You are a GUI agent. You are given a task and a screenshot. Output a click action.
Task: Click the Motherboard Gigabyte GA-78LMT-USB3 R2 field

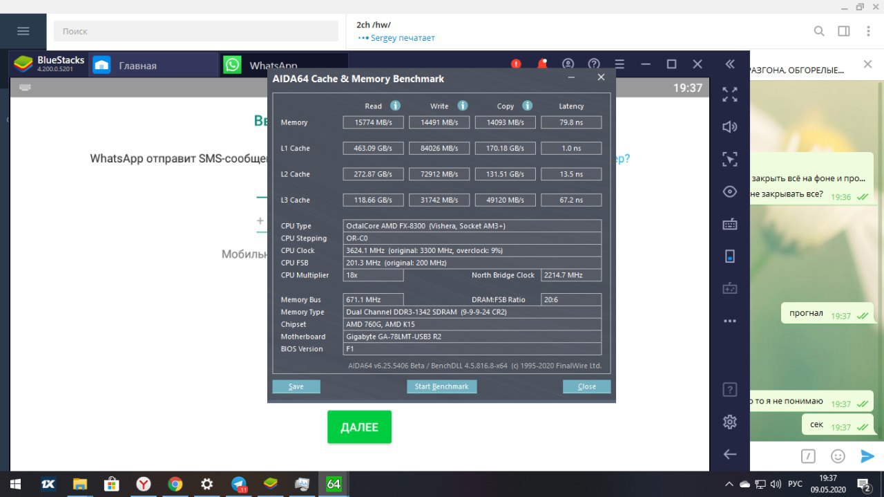pyautogui.click(x=472, y=337)
